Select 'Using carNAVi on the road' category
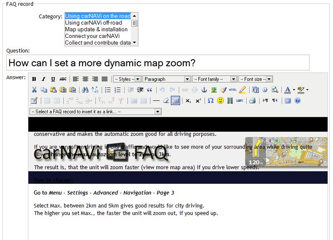Image resolution: width=333 pixels, height=240 pixels. click(98, 16)
